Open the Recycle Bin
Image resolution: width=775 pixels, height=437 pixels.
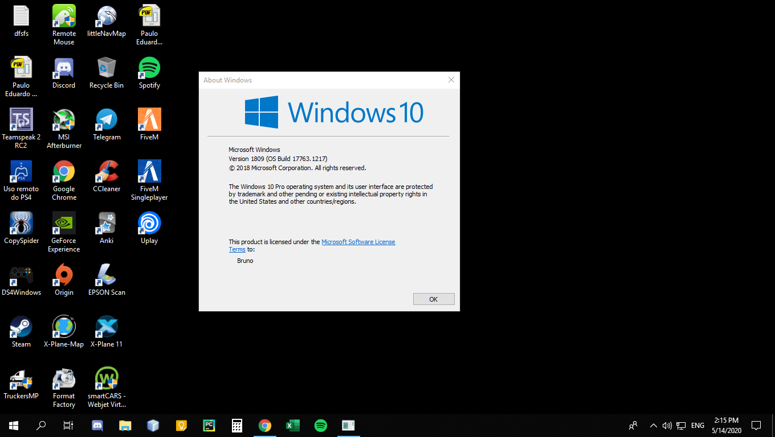[107, 73]
